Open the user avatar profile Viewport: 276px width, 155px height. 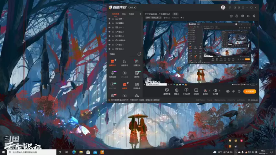pyautogui.click(x=223, y=7)
